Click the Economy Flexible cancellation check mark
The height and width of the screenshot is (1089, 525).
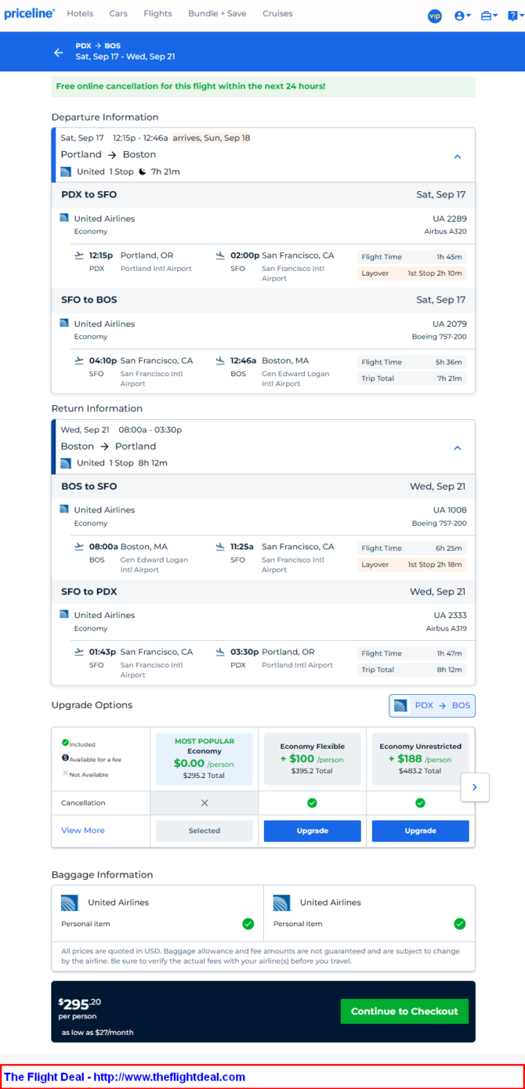click(x=312, y=803)
